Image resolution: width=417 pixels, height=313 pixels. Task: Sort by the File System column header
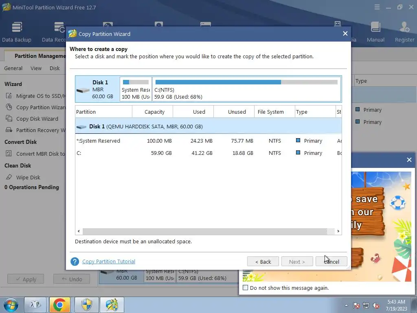(275, 112)
